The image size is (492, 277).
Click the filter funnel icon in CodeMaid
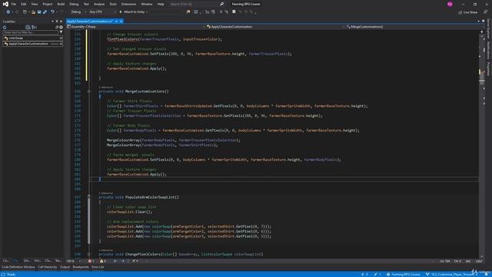point(61,32)
